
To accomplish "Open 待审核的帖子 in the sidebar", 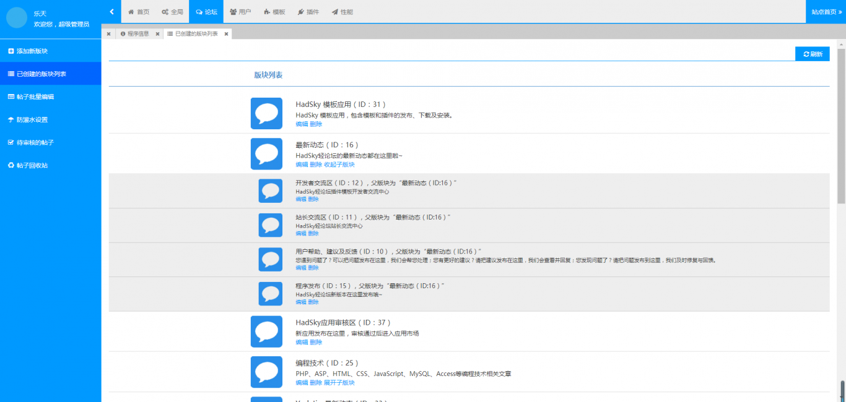I will (51, 142).
